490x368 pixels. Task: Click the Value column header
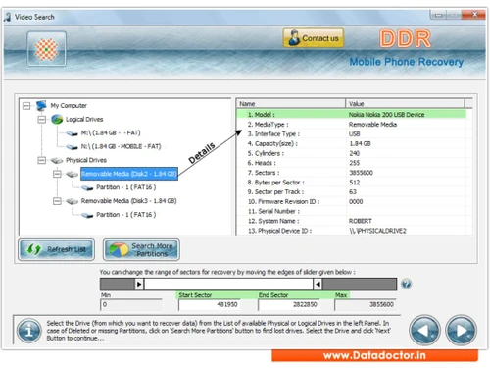pos(405,104)
